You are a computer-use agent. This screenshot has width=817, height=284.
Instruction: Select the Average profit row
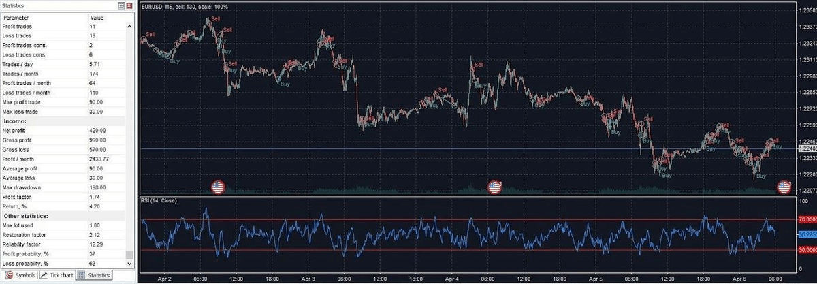[x=63, y=168]
